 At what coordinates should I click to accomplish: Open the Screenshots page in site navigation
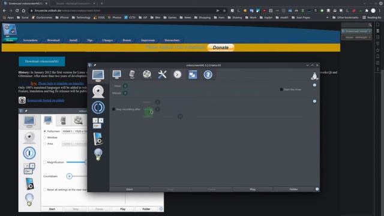(31, 40)
